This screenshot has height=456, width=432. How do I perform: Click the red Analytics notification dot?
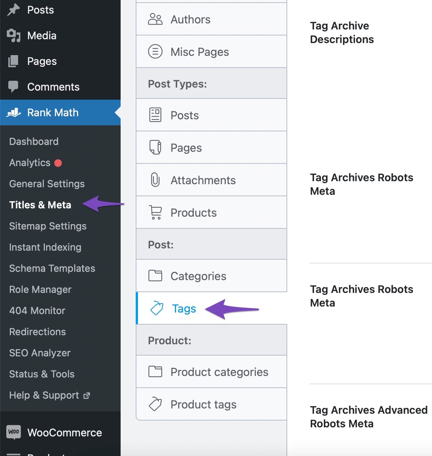click(58, 163)
